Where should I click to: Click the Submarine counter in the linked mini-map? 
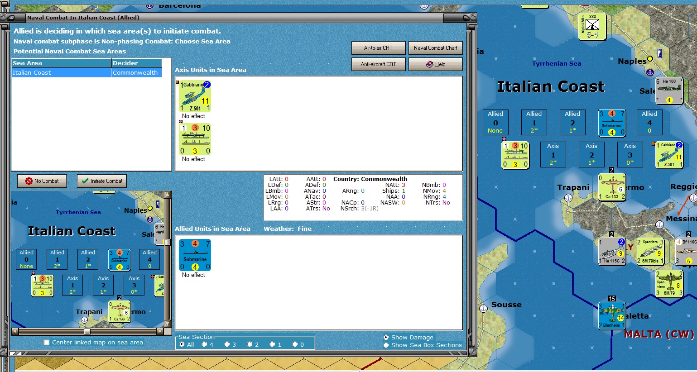pyautogui.click(x=119, y=260)
